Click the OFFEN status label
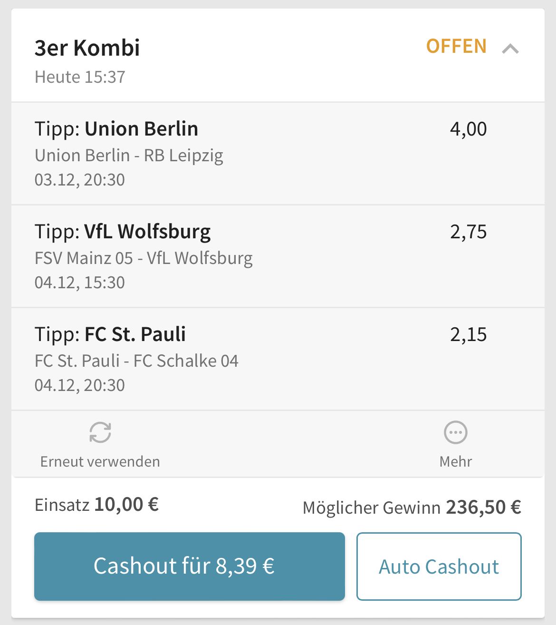Image resolution: width=556 pixels, height=625 pixels. pyautogui.click(x=456, y=47)
